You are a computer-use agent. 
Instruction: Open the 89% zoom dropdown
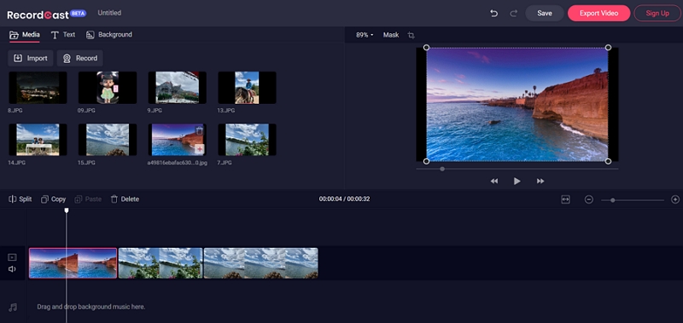point(365,35)
